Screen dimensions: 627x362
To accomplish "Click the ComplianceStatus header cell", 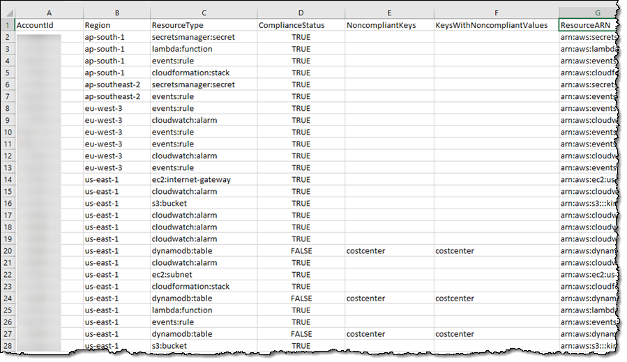I will (x=301, y=25).
